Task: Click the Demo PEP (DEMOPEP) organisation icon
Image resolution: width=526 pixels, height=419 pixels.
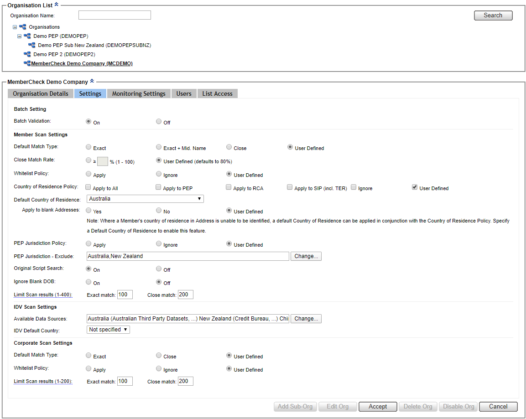Action: 27,36
